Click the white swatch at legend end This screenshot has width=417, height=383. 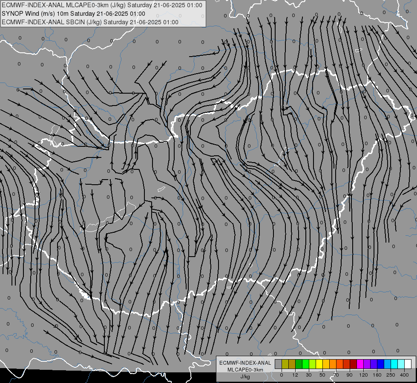(x=408, y=364)
